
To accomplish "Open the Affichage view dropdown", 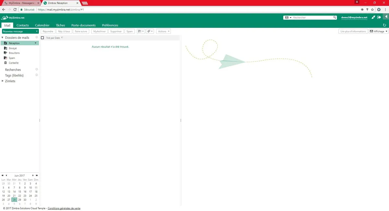I will tap(379, 31).
